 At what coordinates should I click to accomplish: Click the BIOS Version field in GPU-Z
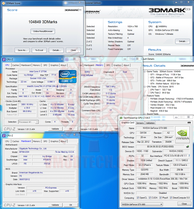(x=160, y=146)
